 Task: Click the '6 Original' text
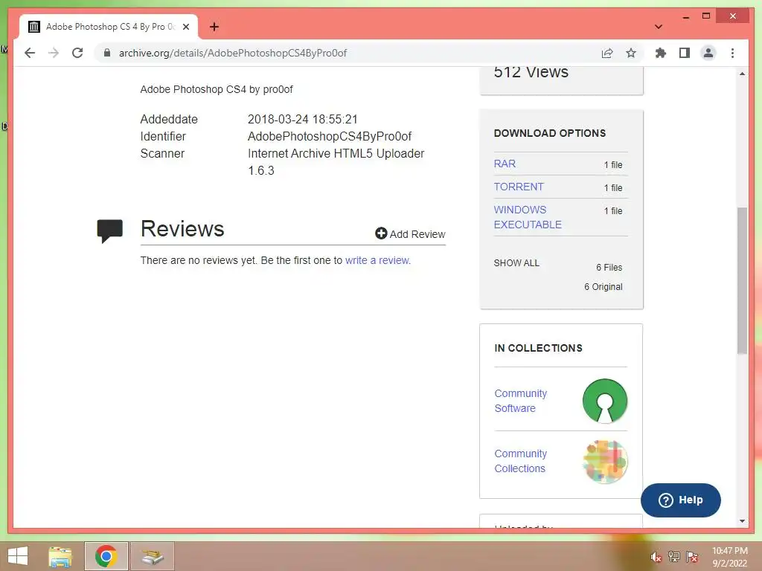pyautogui.click(x=603, y=286)
